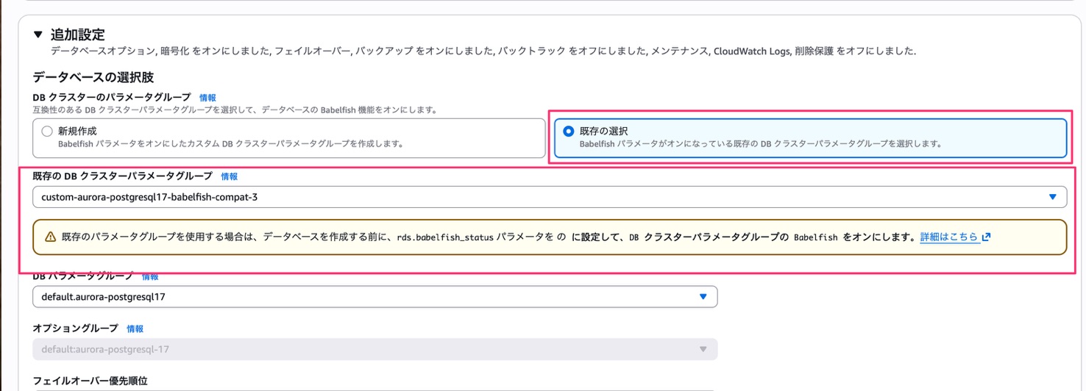The height and width of the screenshot is (391, 1086).
Task: Click the disabled default:aurora-postgresql-17 option group dropdown
Action: click(368, 349)
